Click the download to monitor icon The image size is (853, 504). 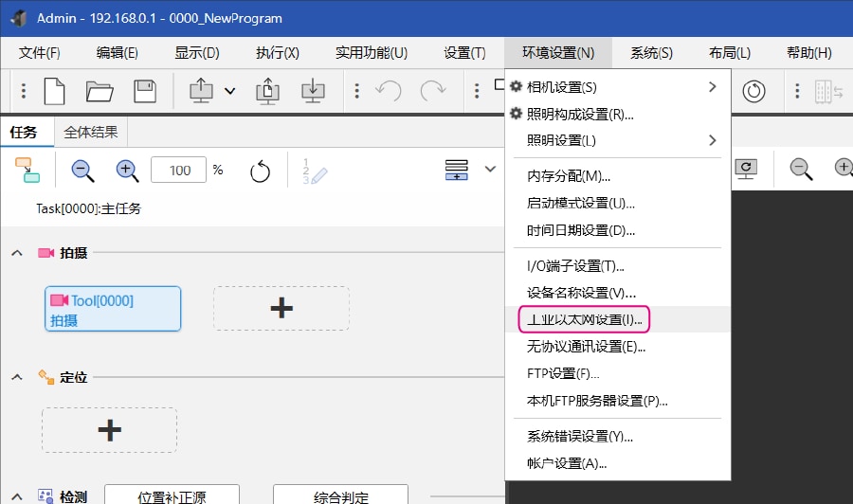tap(313, 91)
